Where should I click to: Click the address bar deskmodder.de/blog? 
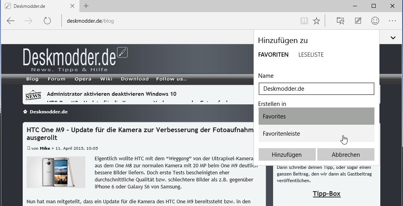(90, 21)
